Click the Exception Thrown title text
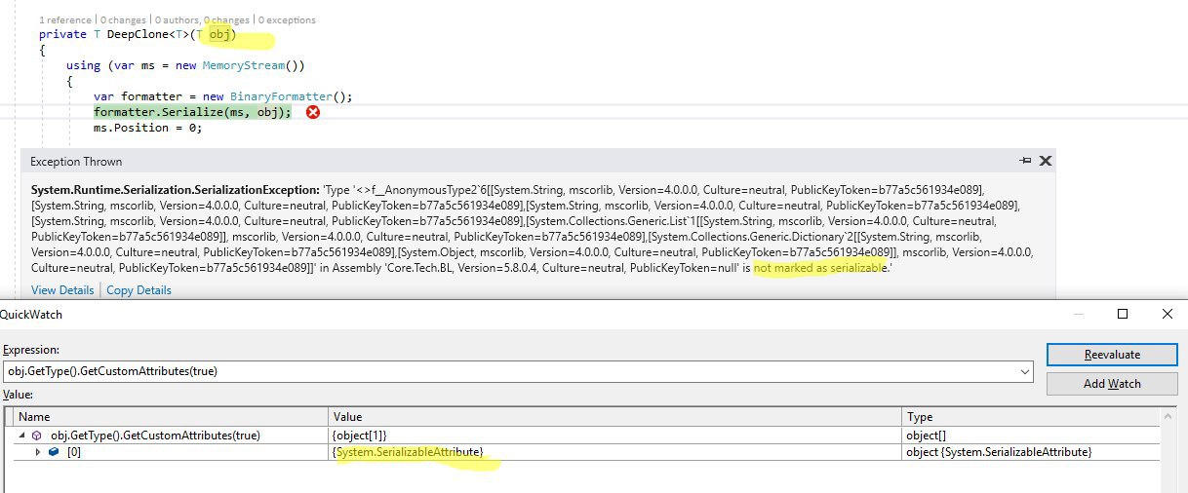Viewport: 1188px width, 493px height. (76, 162)
